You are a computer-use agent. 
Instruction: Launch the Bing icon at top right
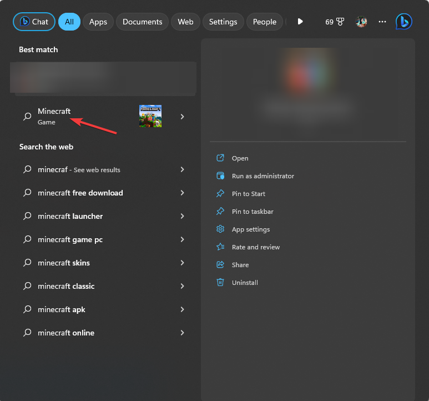click(x=404, y=22)
